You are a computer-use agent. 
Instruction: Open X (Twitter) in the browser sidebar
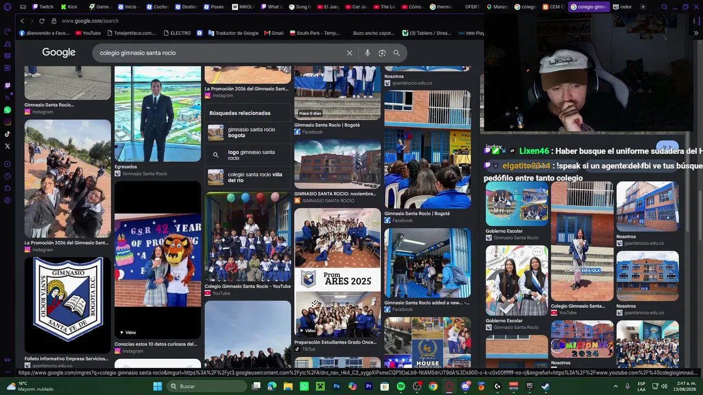click(x=7, y=146)
